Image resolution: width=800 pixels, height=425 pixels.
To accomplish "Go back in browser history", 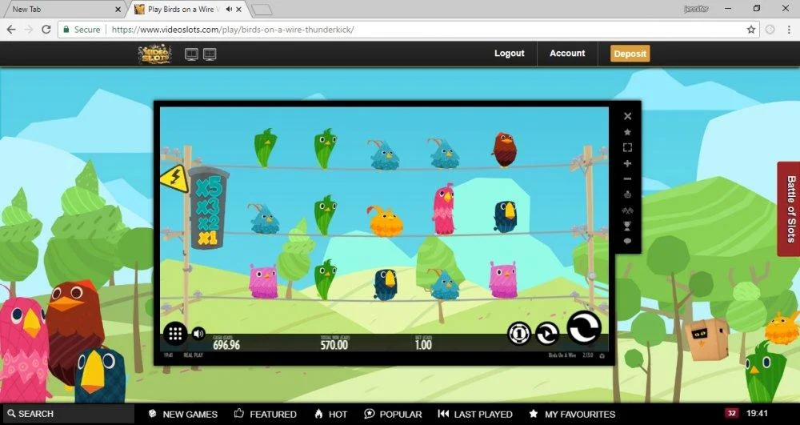I will (x=10, y=30).
